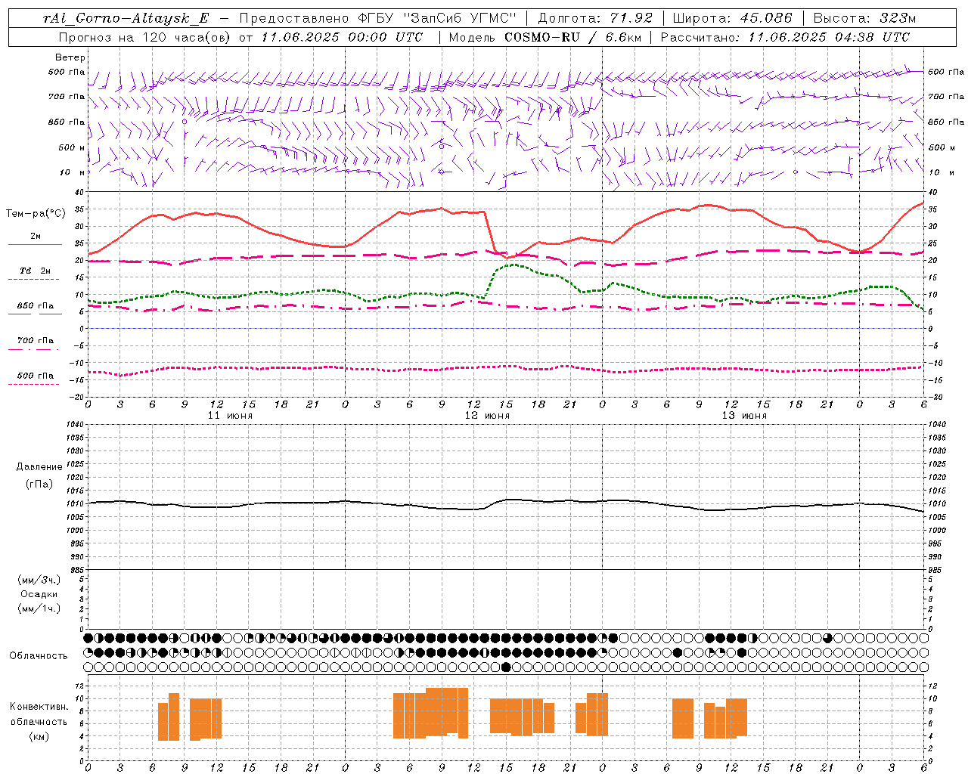Image resolution: width=968 pixels, height=774 pixels.
Task: Click the 11 июня date label
Action: click(x=230, y=416)
